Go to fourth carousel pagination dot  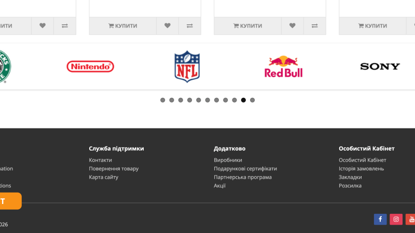pyautogui.click(x=190, y=100)
